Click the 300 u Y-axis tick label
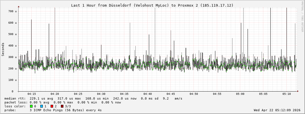305x114 pixels. point(12,57)
